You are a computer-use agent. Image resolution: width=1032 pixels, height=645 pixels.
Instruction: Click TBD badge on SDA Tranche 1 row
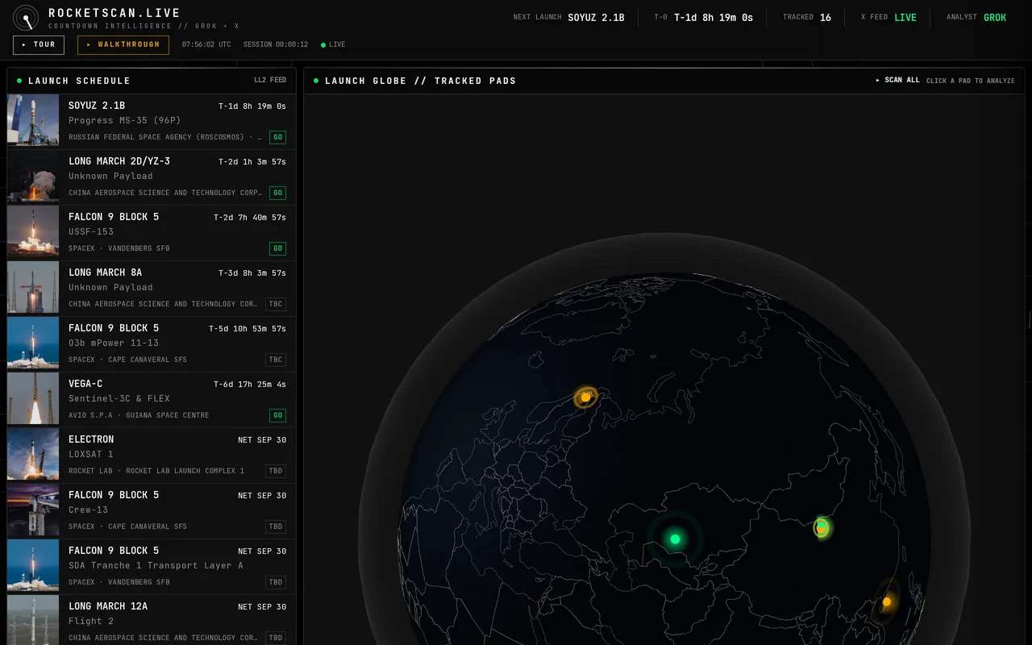pos(276,582)
